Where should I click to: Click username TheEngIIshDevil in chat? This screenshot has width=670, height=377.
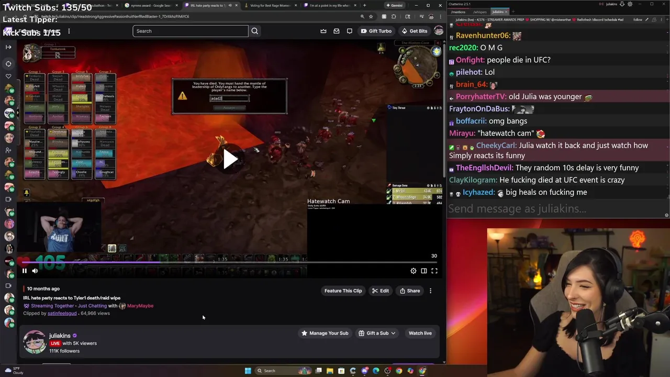484,168
